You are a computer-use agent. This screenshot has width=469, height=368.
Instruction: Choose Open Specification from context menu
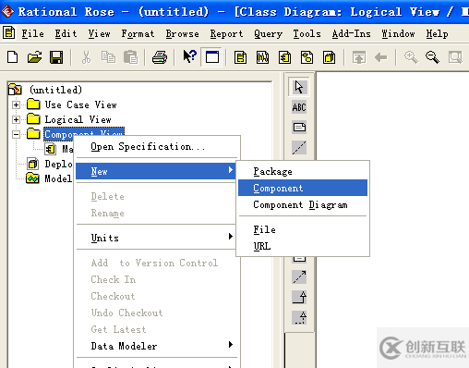tap(156, 146)
